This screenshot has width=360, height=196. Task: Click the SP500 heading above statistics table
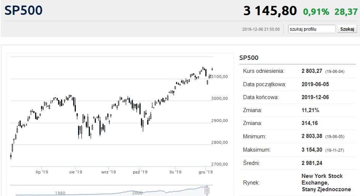249,58
